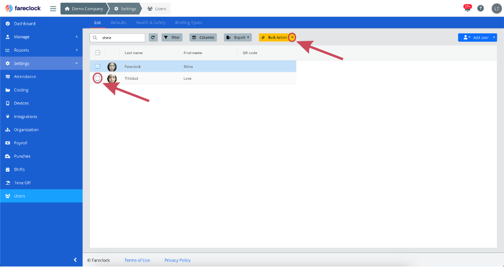Open the Privacy Policy link
Image resolution: width=504 pixels, height=267 pixels.
point(178,260)
